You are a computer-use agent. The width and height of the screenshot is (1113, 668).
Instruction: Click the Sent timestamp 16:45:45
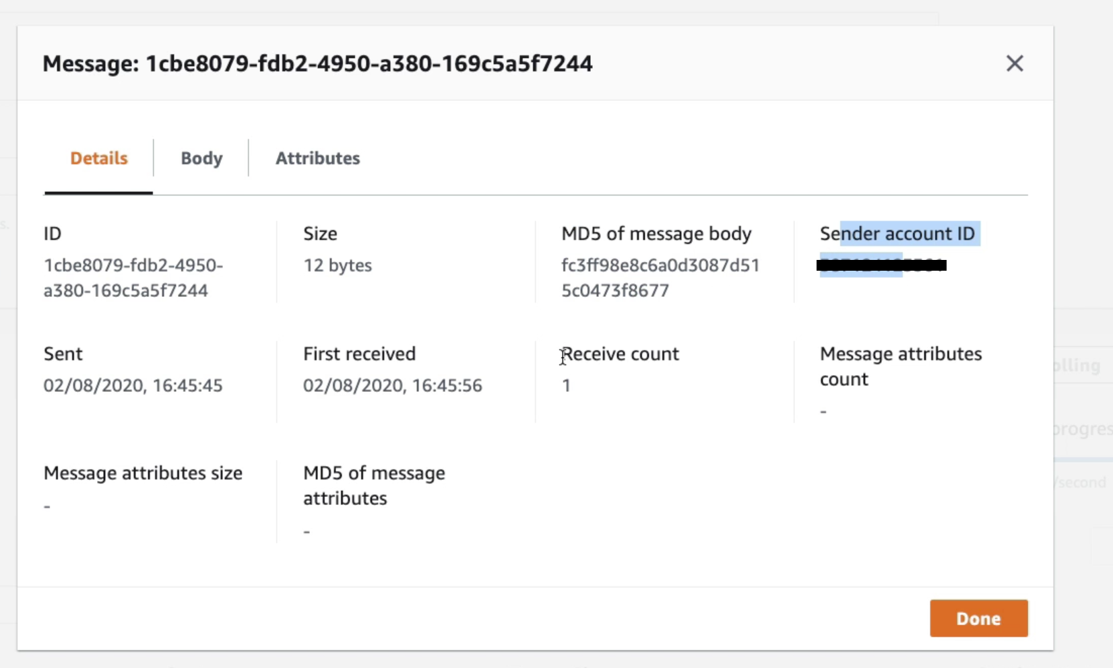(x=133, y=385)
